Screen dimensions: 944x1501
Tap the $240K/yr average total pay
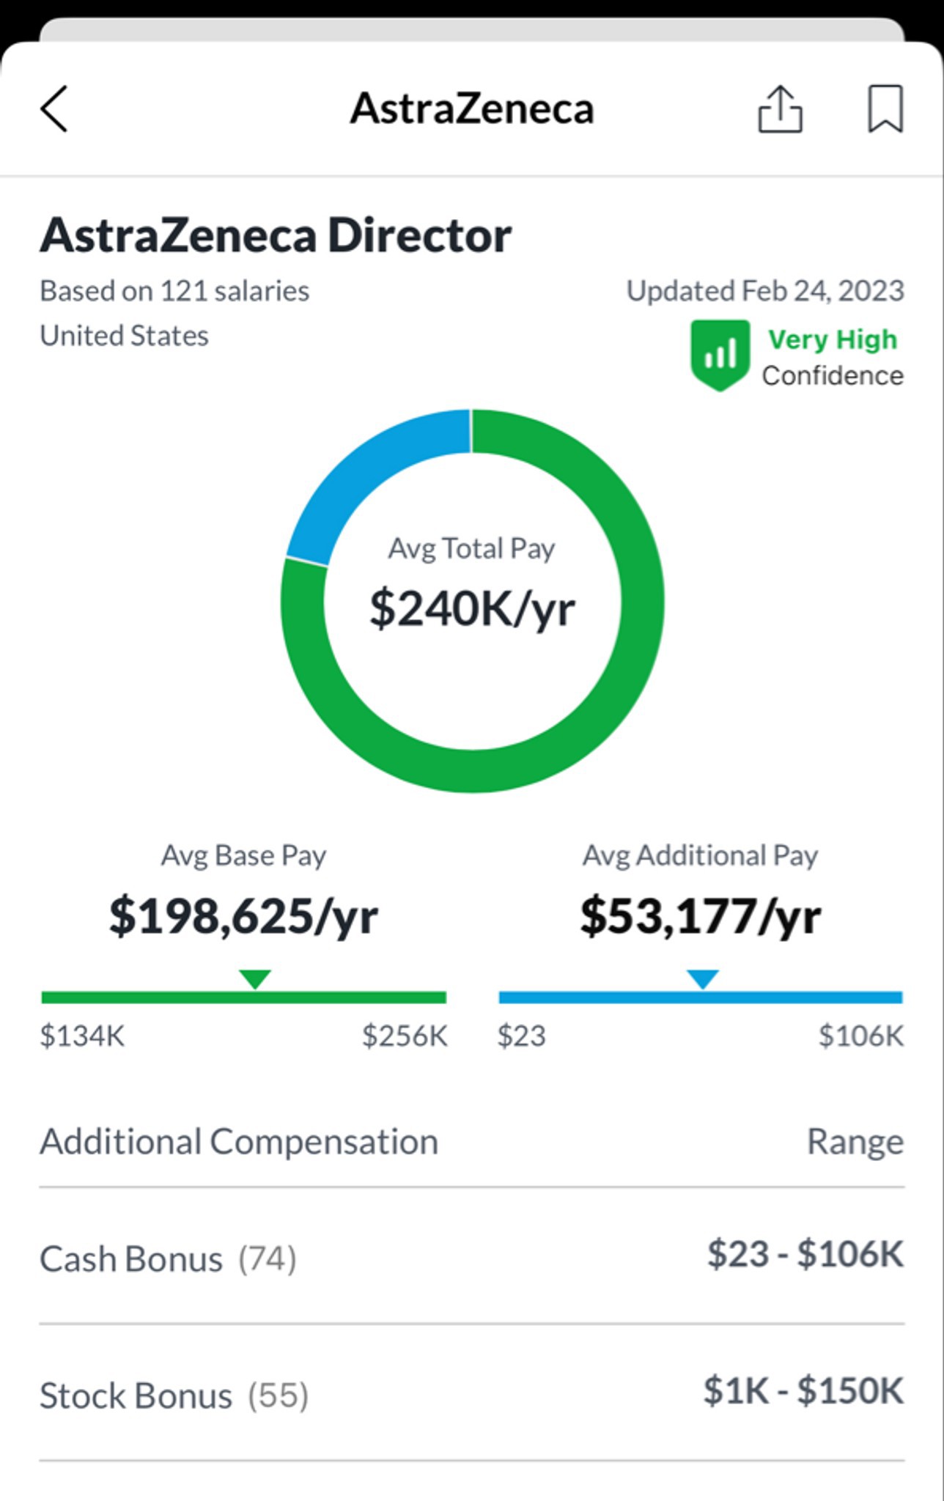(472, 608)
